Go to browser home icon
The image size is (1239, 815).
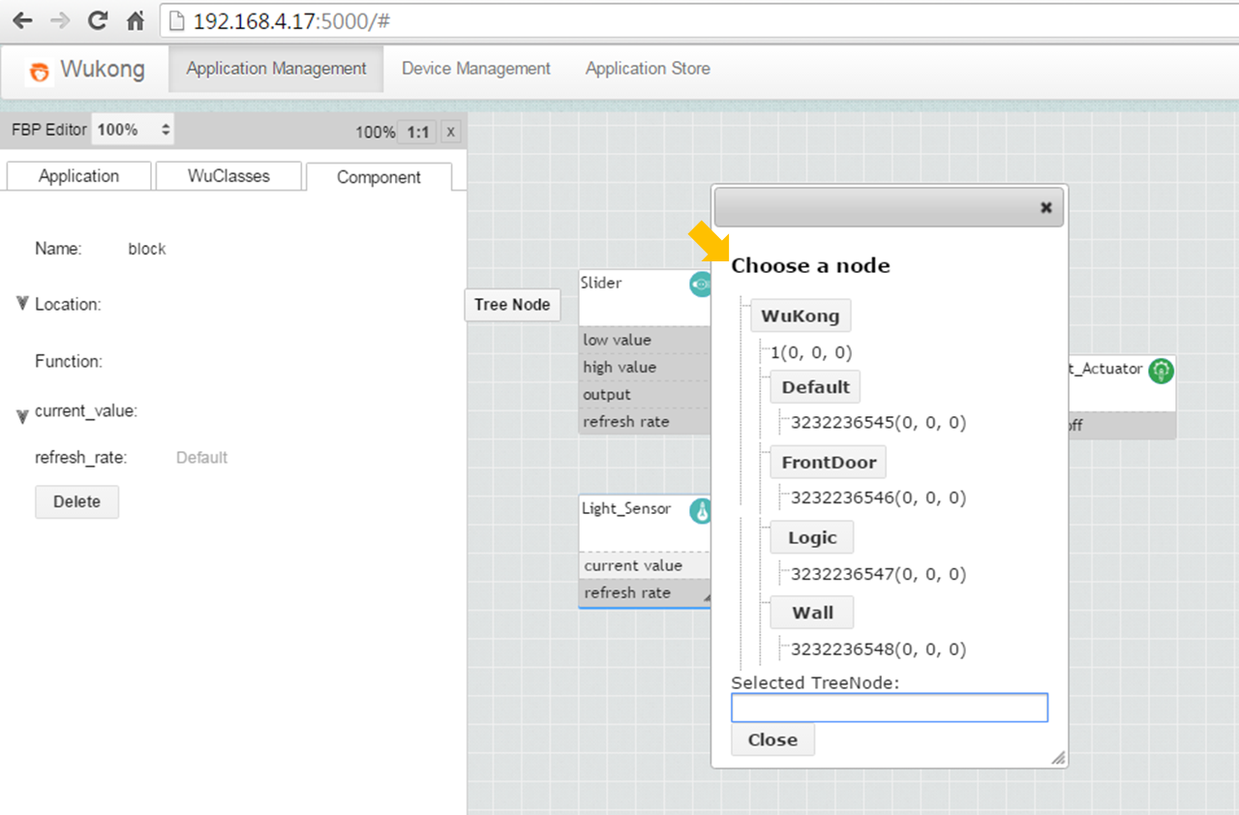136,20
